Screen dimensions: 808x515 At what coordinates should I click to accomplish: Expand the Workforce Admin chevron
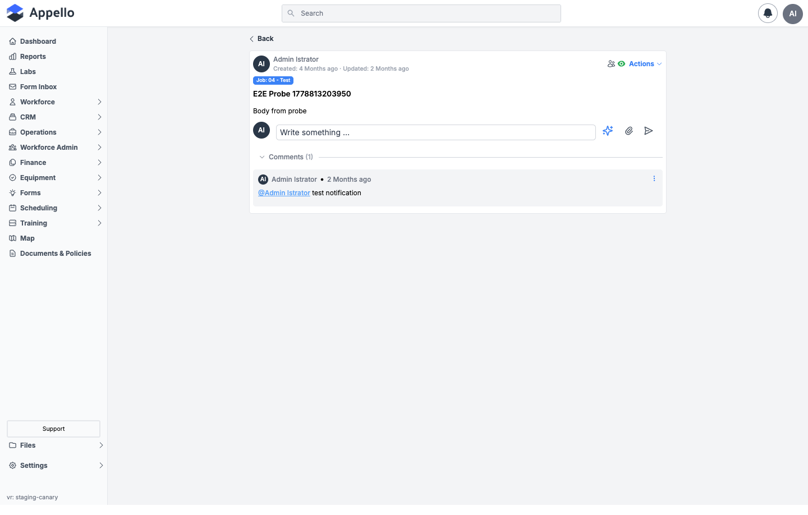pyautogui.click(x=99, y=148)
